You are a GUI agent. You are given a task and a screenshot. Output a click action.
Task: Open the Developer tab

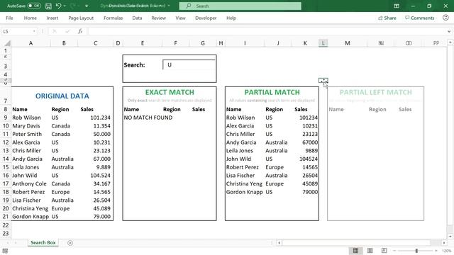click(x=206, y=18)
